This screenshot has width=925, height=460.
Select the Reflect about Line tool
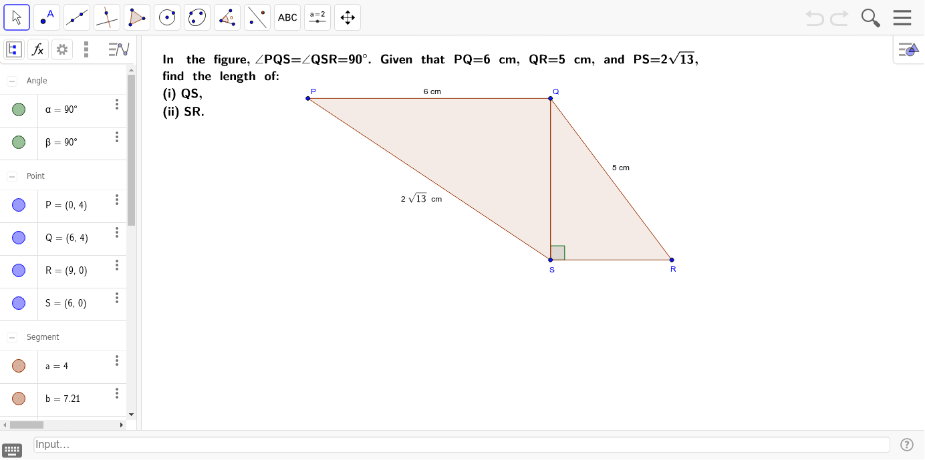pyautogui.click(x=257, y=17)
